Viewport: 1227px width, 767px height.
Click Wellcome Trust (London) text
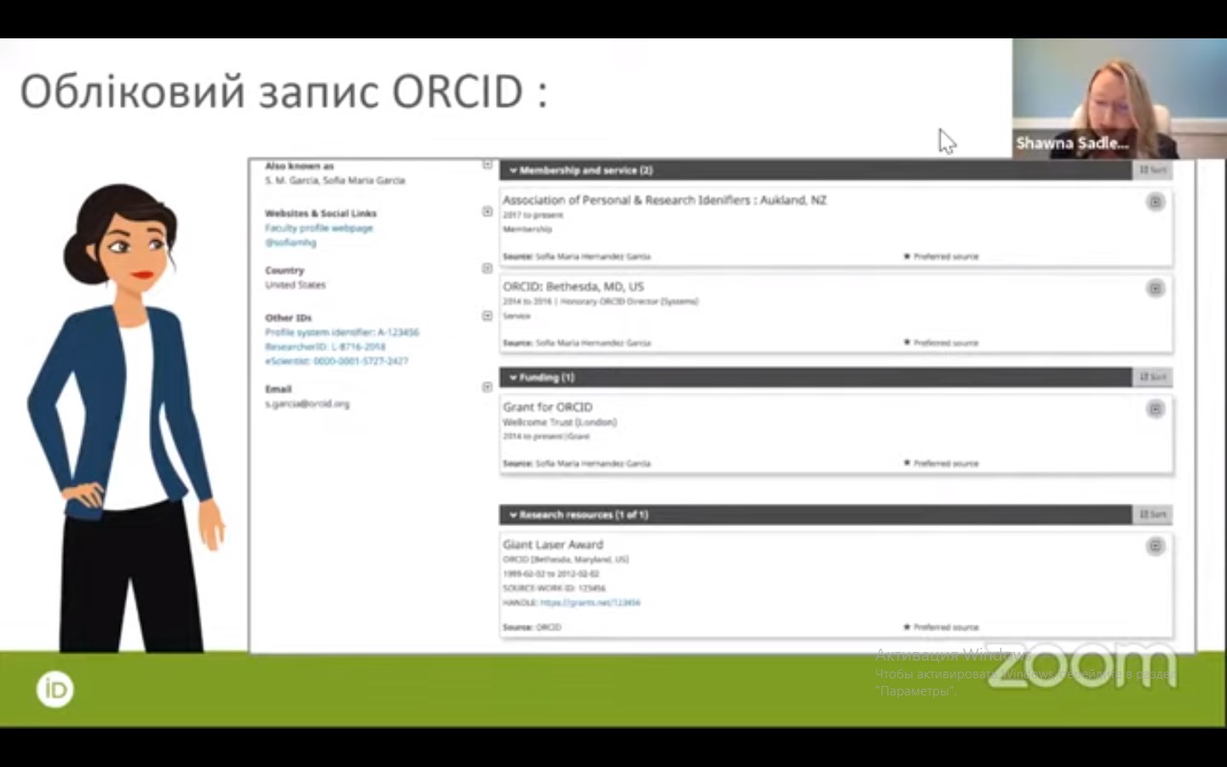click(560, 422)
